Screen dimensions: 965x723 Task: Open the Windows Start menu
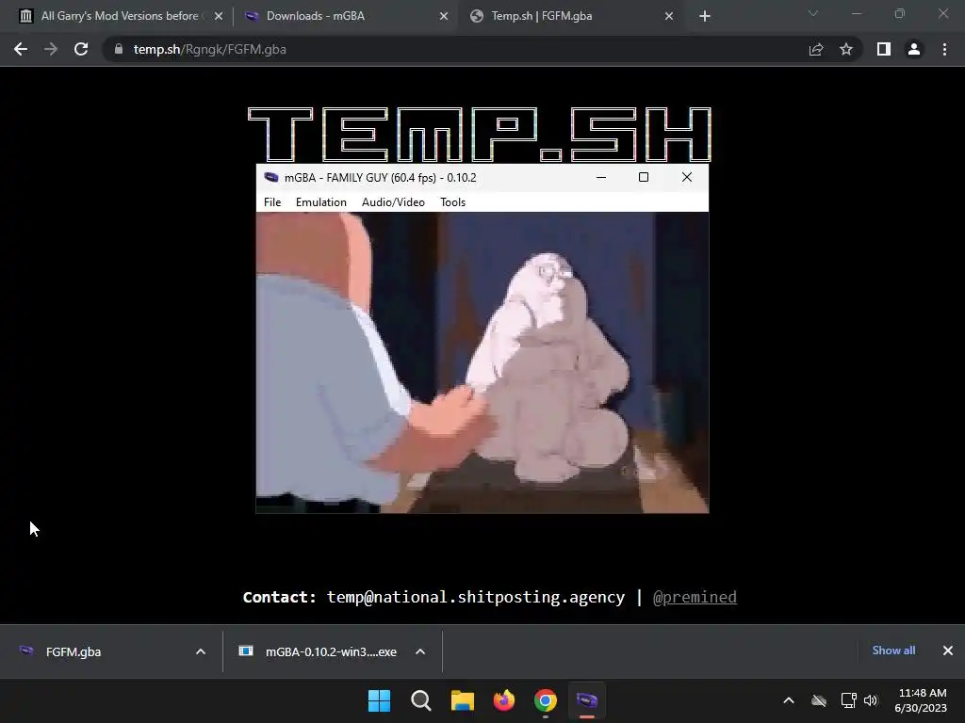pyautogui.click(x=379, y=700)
